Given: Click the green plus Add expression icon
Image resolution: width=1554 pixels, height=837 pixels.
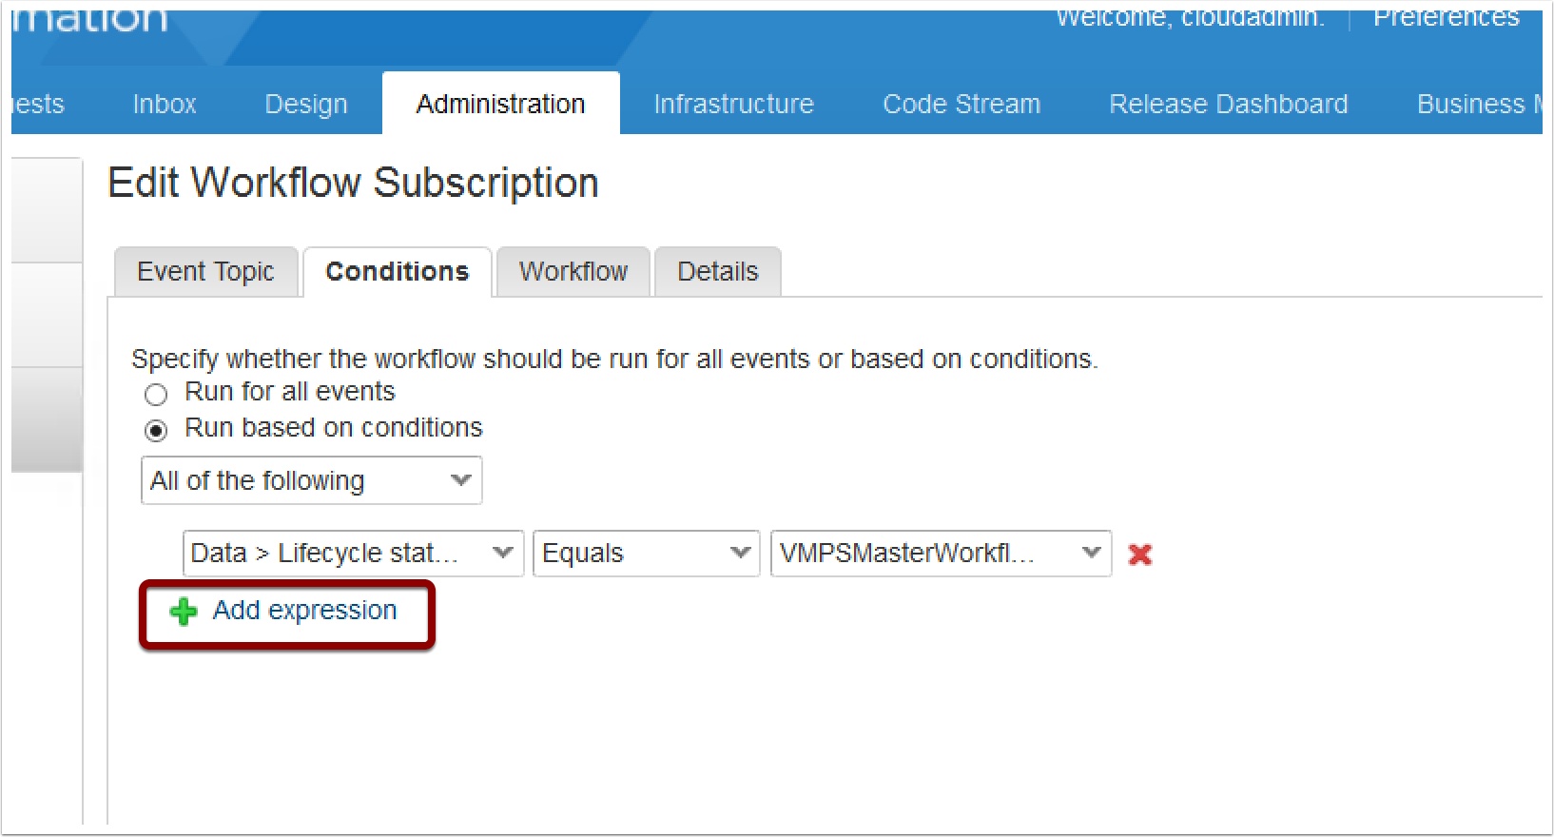Looking at the screenshot, I should 183,612.
